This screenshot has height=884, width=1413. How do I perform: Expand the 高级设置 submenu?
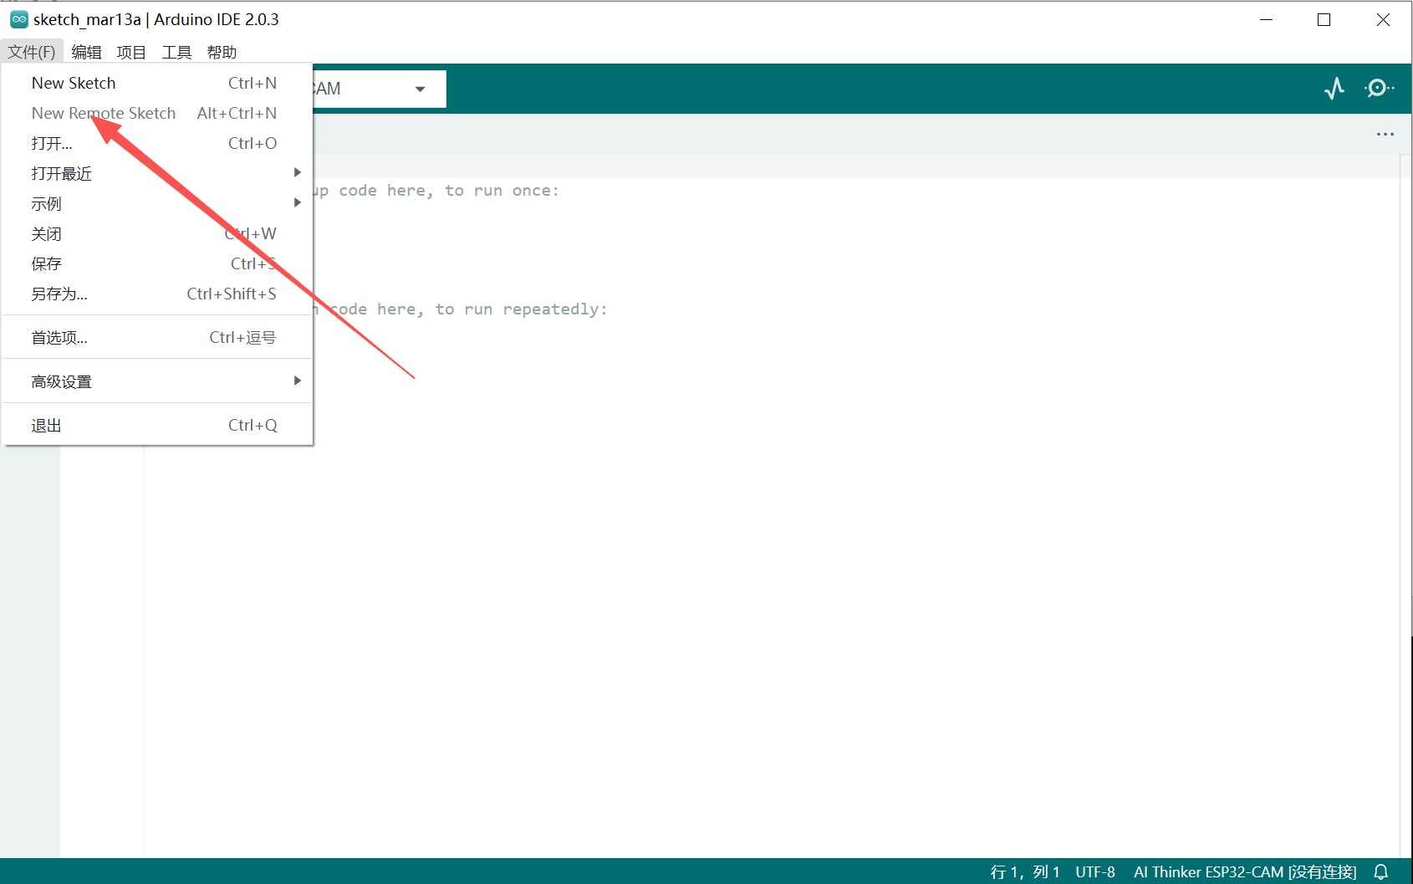coord(158,381)
